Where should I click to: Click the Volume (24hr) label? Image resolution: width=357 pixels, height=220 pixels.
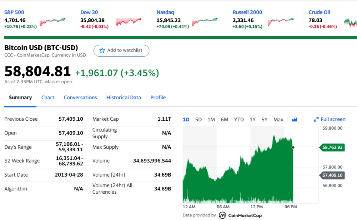[109, 175]
